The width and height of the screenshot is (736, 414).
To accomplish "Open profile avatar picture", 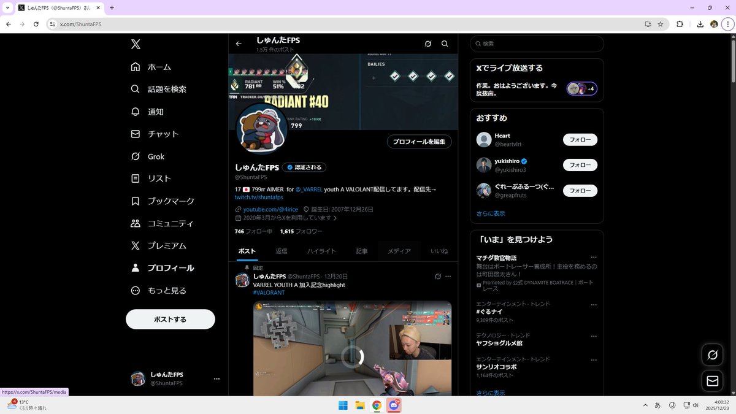I will coord(262,128).
